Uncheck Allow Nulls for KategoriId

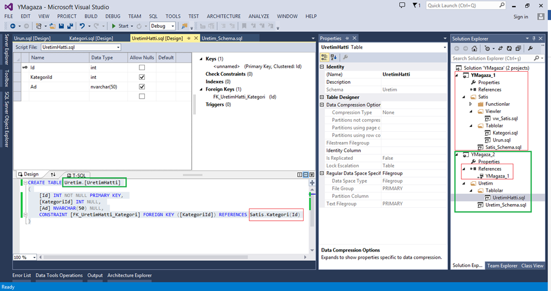142,77
